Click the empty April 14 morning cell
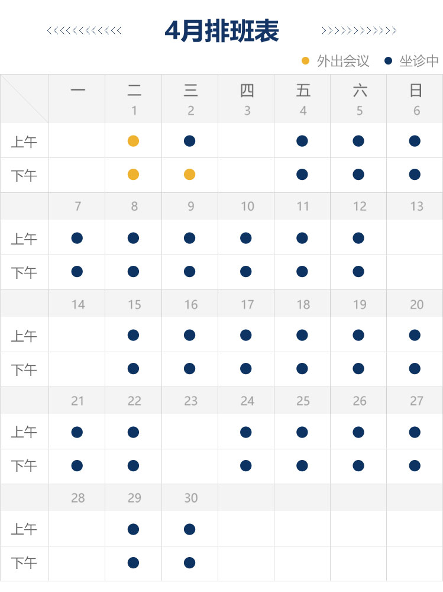443x592 pixels. pos(77,334)
